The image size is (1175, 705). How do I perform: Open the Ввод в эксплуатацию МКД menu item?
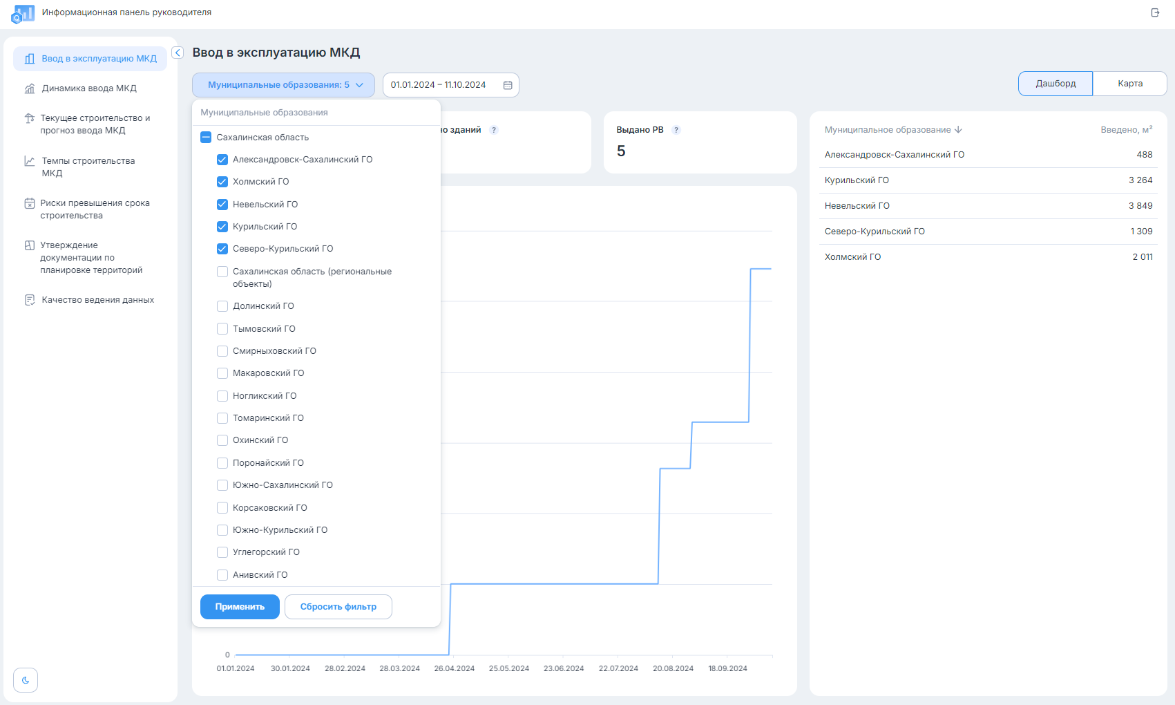coord(90,59)
